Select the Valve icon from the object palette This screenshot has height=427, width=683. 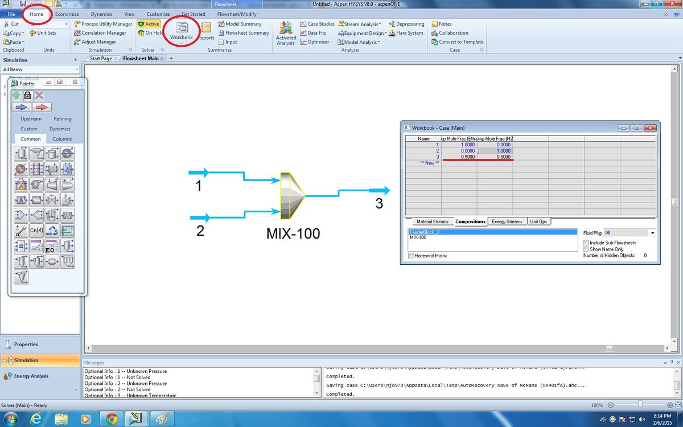52,200
